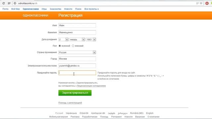The image size is (212, 119).
Task: Open the birth day dropdown
Action: coord(63,39)
